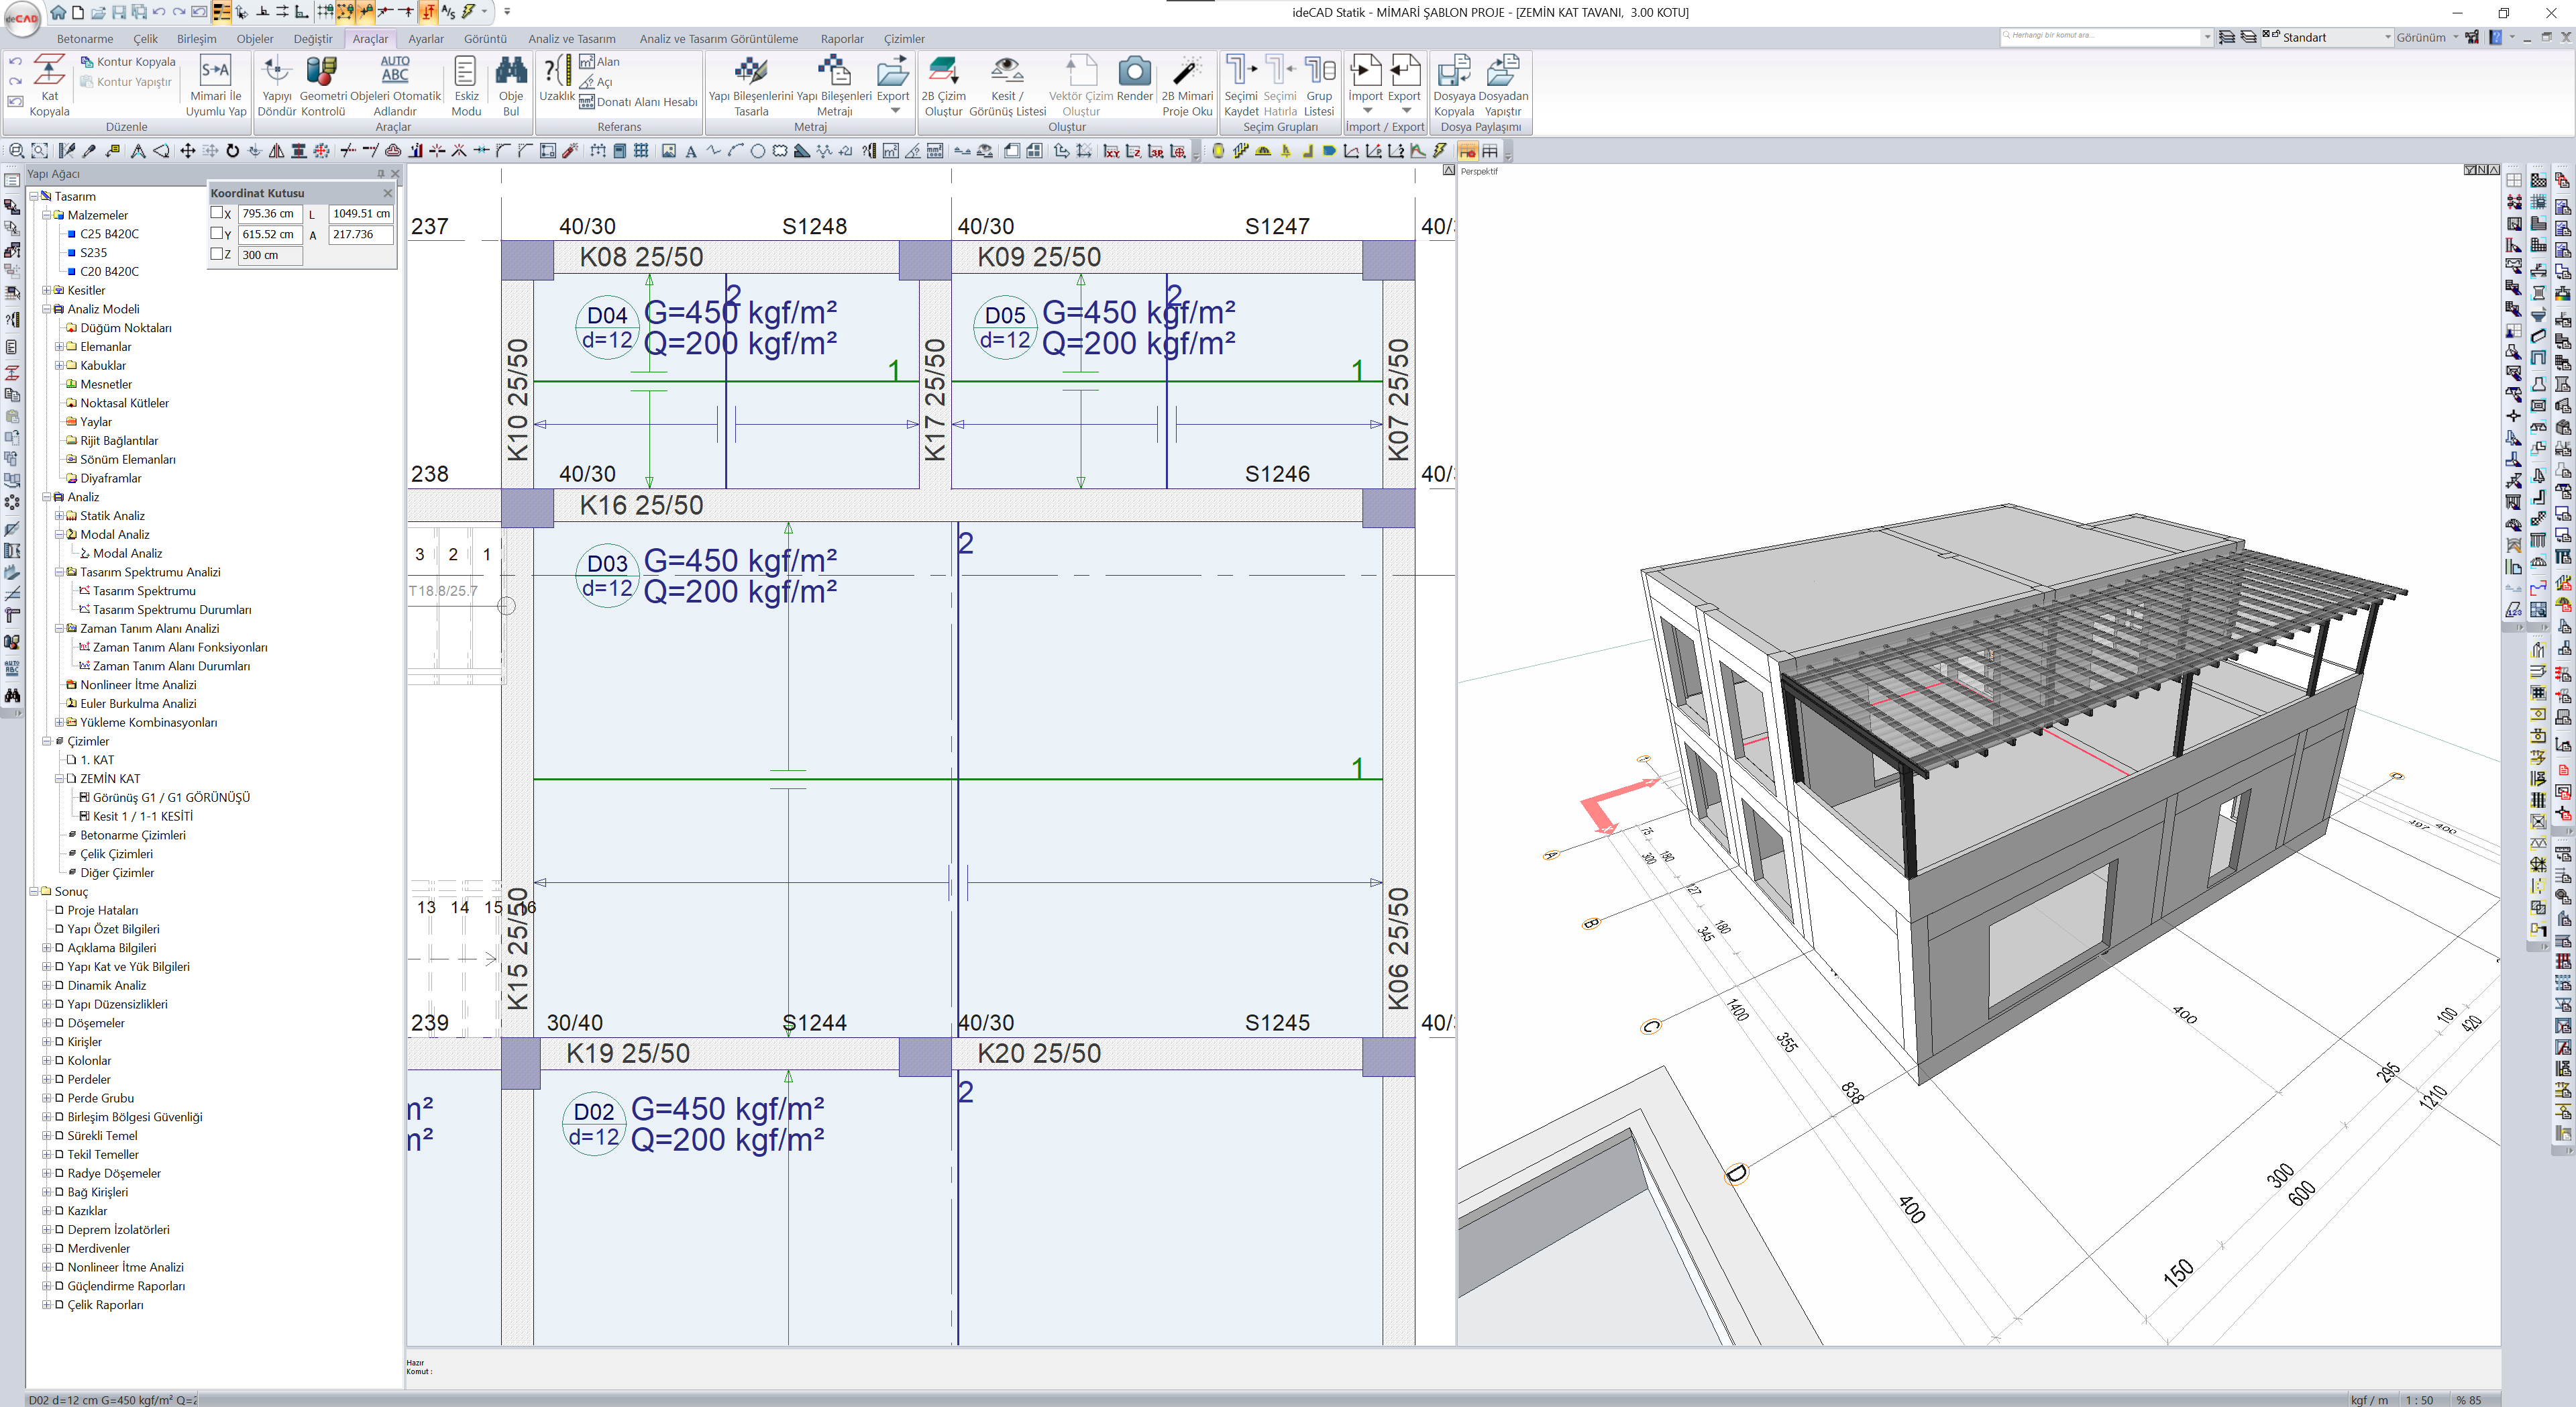Open 2B Çizim Oluştur tool
Image resolution: width=2576 pixels, height=1407 pixels.
tap(943, 72)
